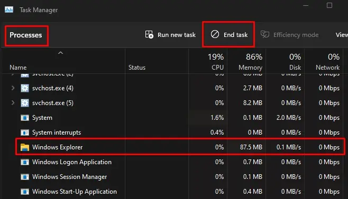348x199 pixels.
Task: Click the 0.4 MB memory value
Action: [x=253, y=192]
